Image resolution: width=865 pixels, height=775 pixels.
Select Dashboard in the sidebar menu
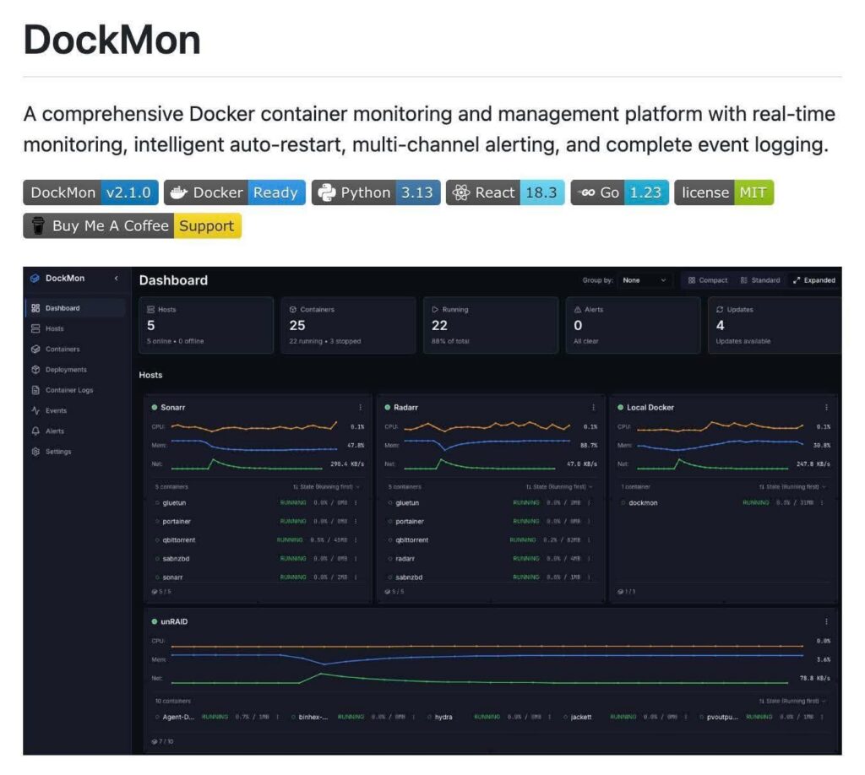(x=63, y=308)
